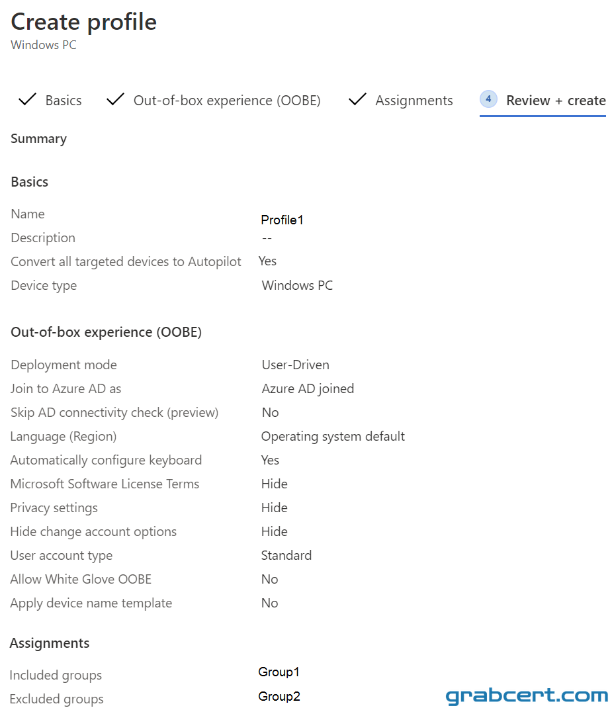Screen dimensions: 612x710
Task: Click the Create profile page title
Action: 84,22
